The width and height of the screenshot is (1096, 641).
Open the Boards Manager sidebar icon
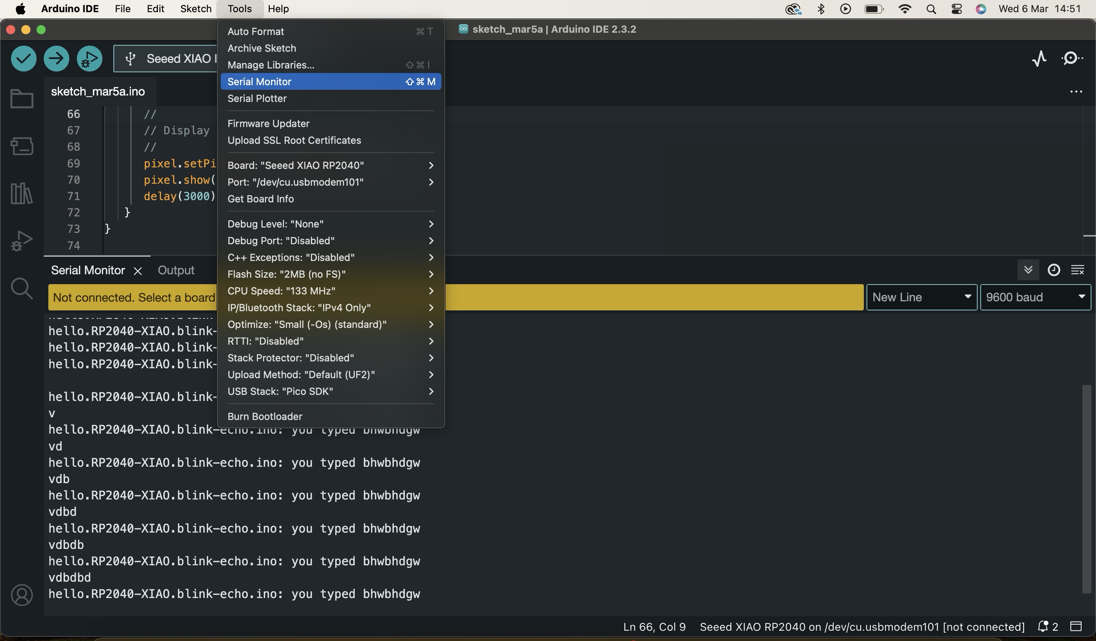(22, 146)
